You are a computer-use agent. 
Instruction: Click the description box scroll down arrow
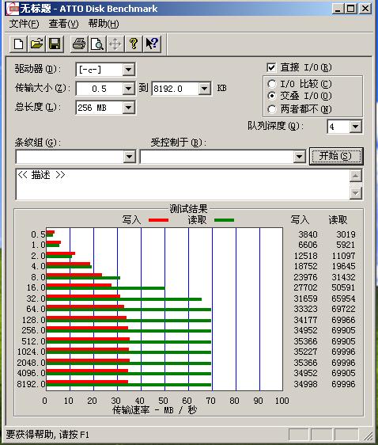356,193
